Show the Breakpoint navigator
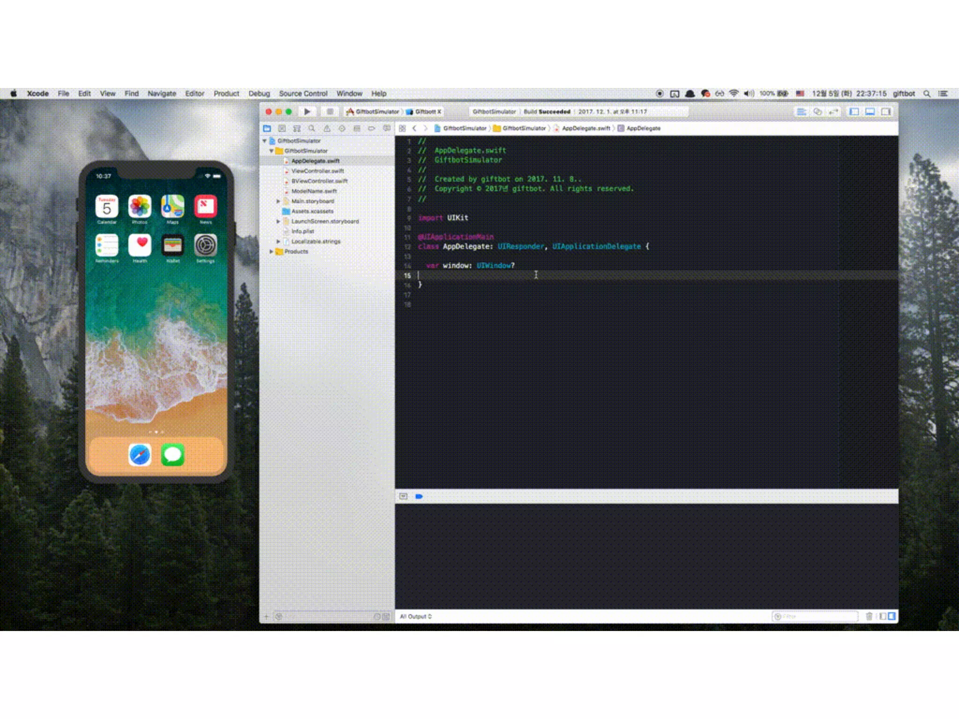This screenshot has height=719, width=959. [371, 128]
